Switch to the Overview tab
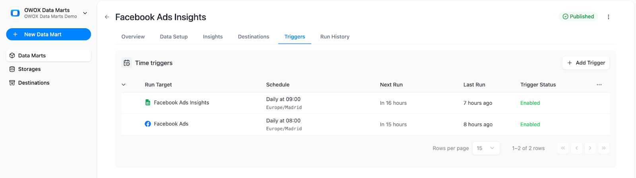The image size is (636, 178). (133, 37)
